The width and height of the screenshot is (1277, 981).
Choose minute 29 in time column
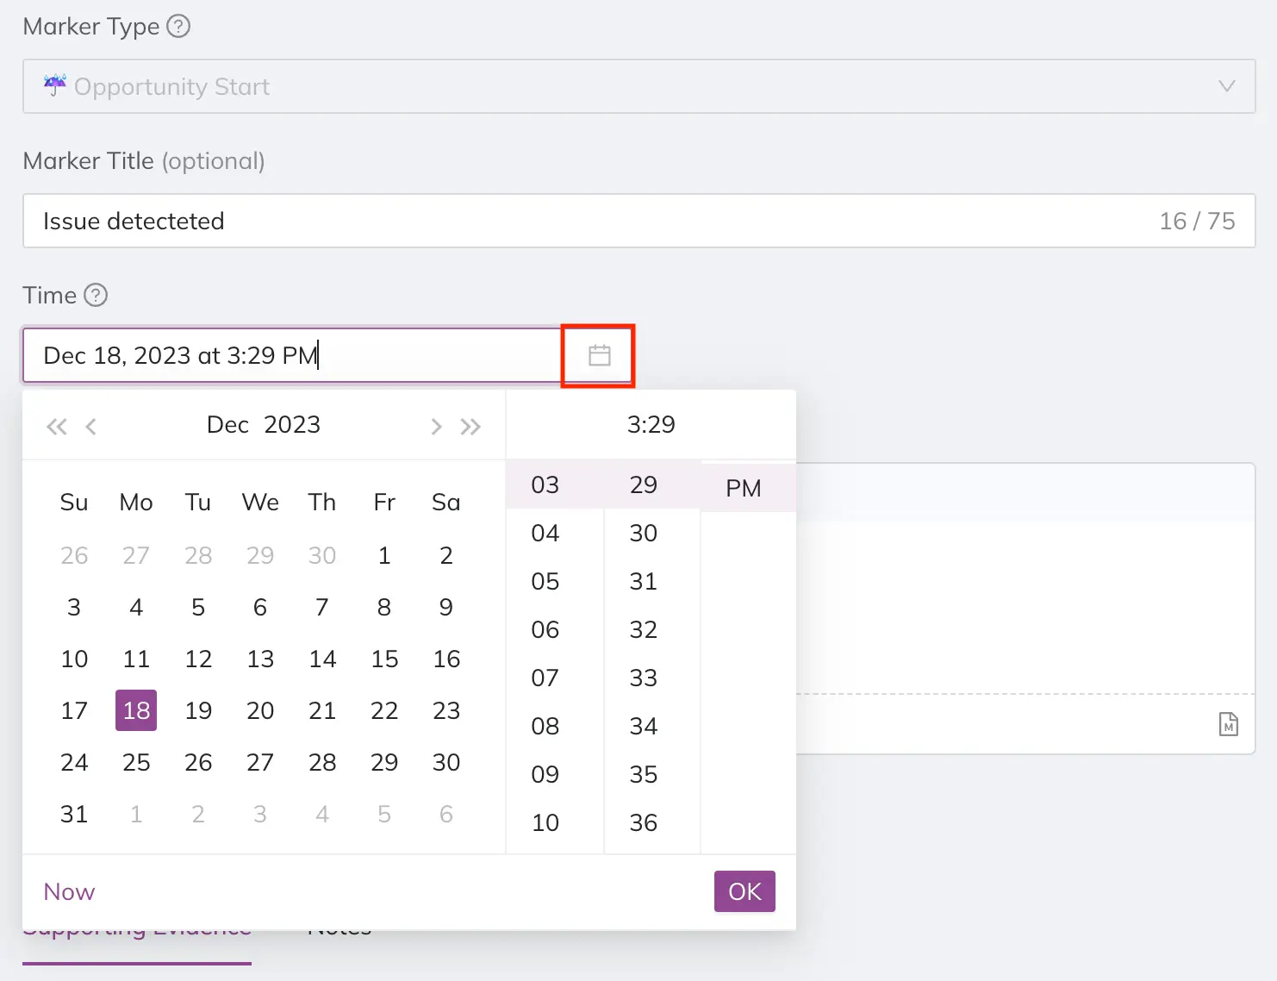pos(652,484)
